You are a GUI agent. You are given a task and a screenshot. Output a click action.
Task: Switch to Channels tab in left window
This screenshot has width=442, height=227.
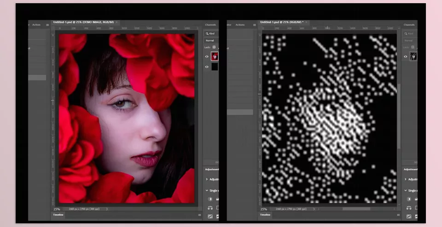[x=210, y=25]
